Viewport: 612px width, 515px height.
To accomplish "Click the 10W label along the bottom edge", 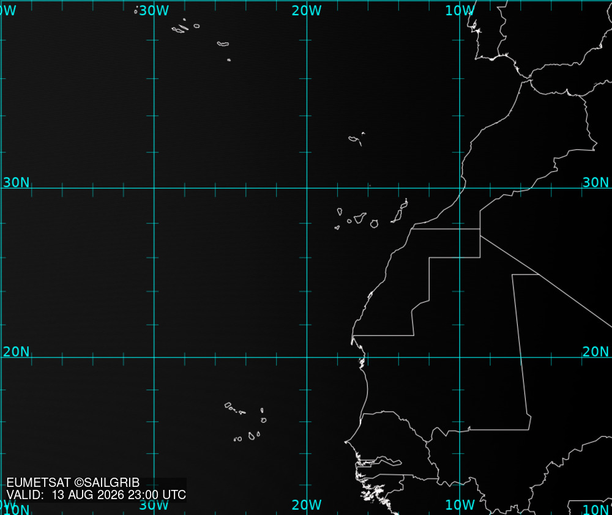I will [460, 505].
